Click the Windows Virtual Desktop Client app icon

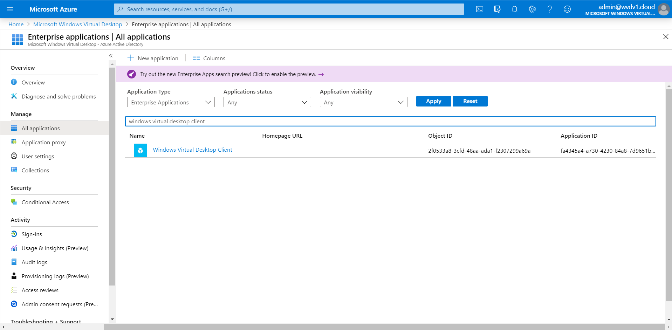[x=140, y=150]
